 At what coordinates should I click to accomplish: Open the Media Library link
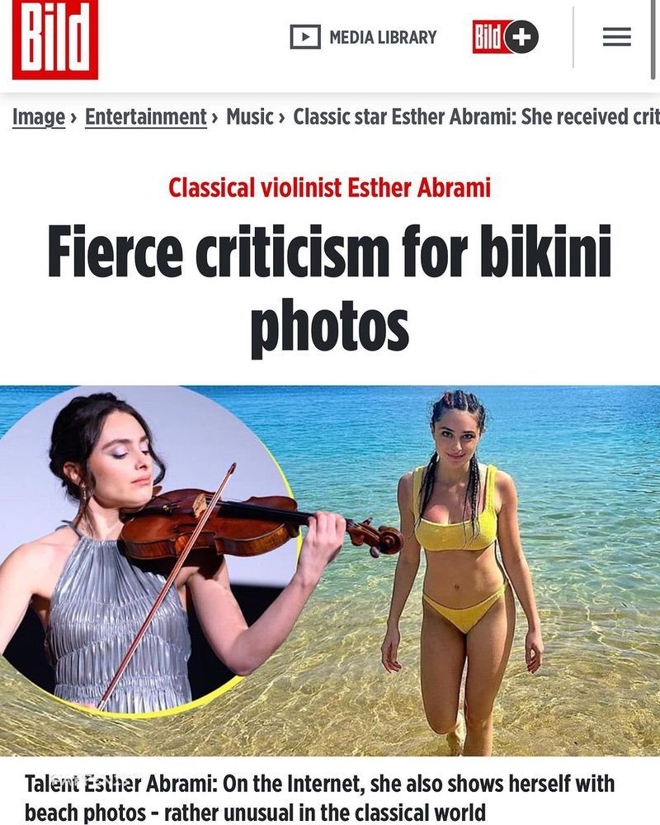pos(363,37)
